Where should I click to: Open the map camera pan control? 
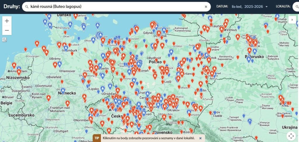291,136
